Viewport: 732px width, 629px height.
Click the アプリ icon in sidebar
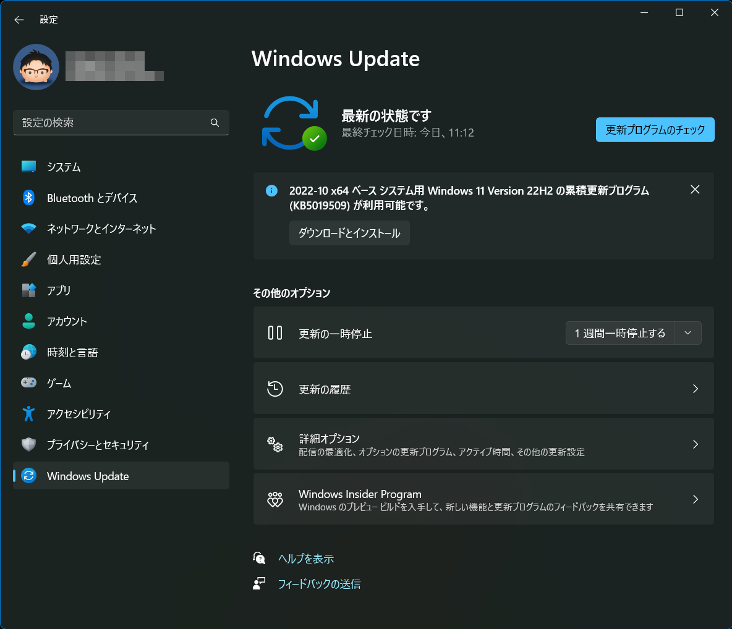pos(28,290)
